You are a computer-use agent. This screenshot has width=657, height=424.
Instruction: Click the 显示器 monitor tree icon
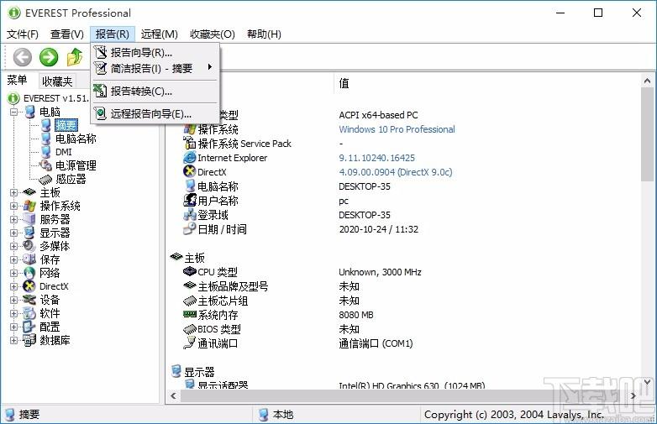(29, 233)
